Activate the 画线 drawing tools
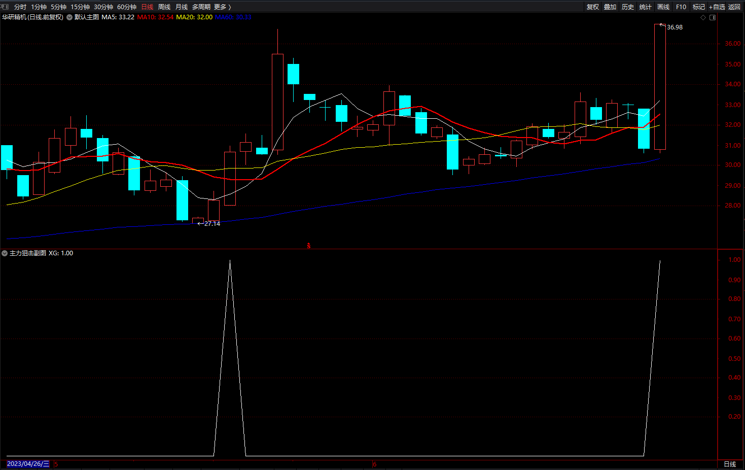This screenshot has height=470, width=745. pyautogui.click(x=663, y=7)
